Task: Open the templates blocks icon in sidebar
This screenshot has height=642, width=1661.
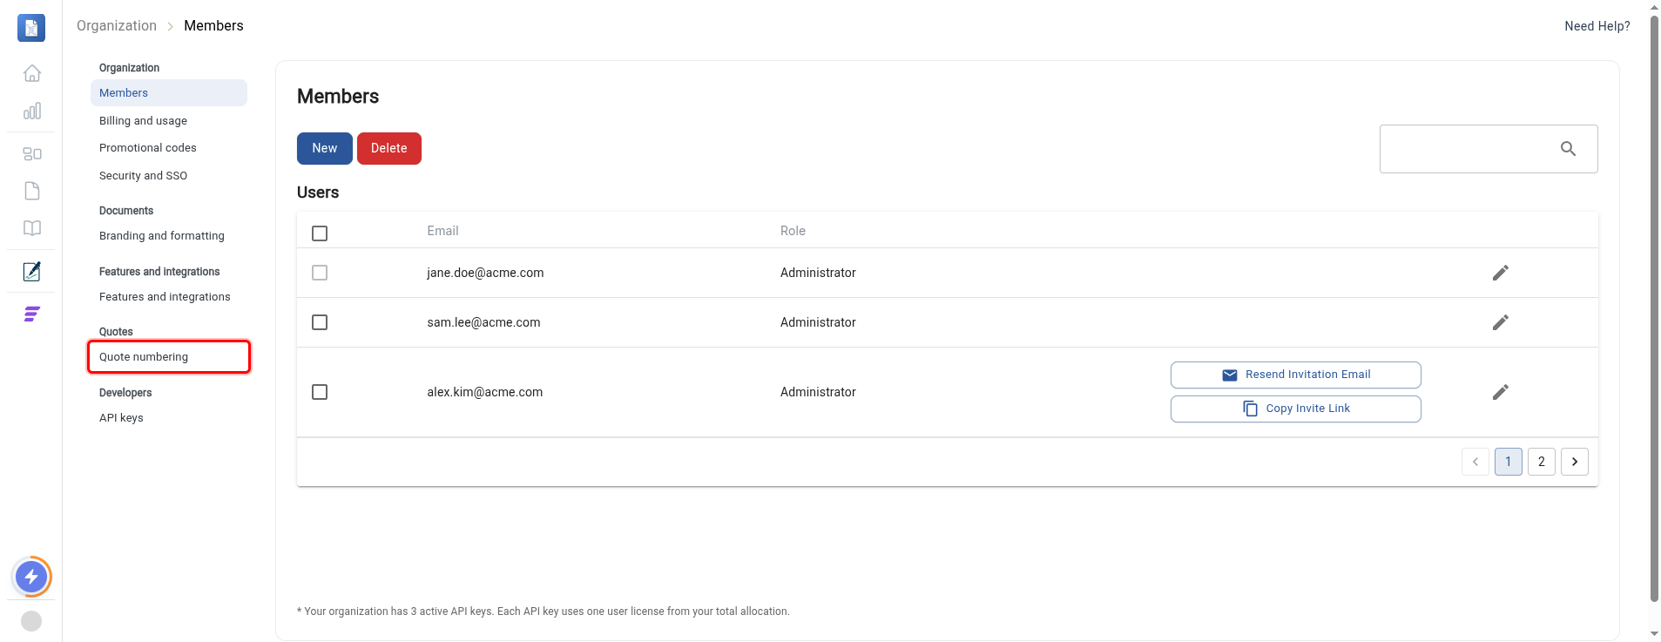Action: click(x=32, y=154)
